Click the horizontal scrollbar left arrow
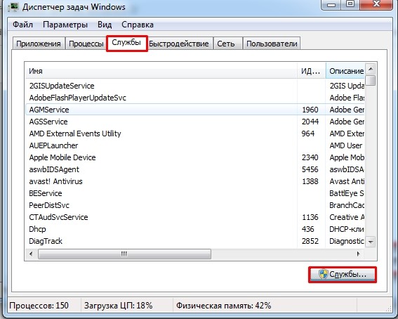Screen dimensions: 398x319 click(31, 254)
